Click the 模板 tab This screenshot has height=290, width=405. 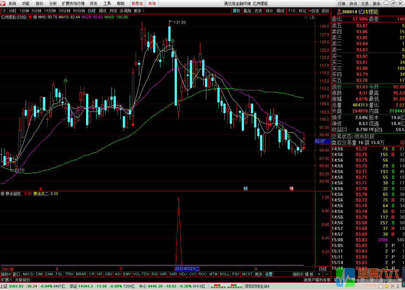tap(309, 274)
